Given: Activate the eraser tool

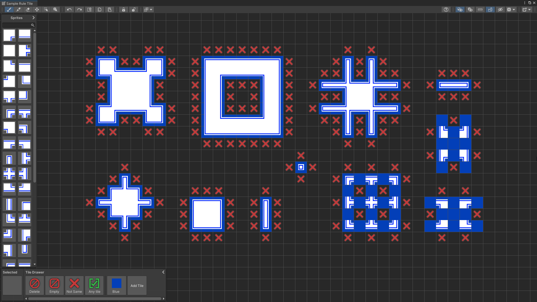Looking at the screenshot, I should point(28,10).
